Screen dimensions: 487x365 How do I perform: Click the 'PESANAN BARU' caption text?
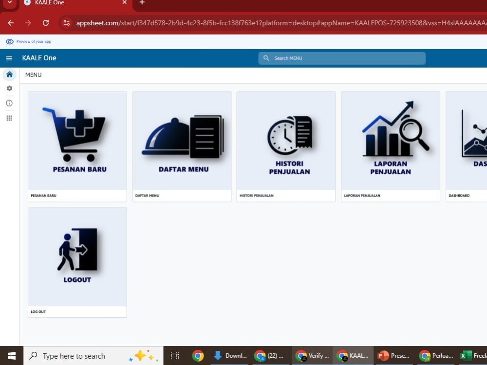[x=43, y=196]
